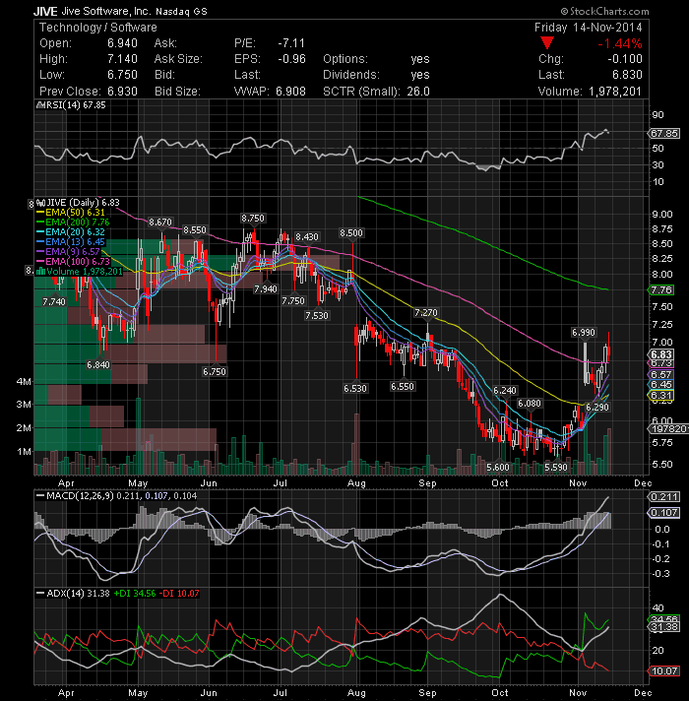Click the 6.080 price label
Image resolution: width=689 pixels, height=701 pixels.
(x=530, y=404)
